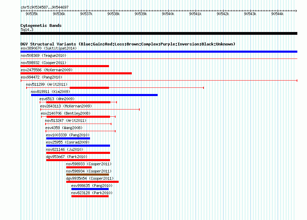
Task: Open the nsv508369 (Teague2010) label
Action: click(43, 55)
